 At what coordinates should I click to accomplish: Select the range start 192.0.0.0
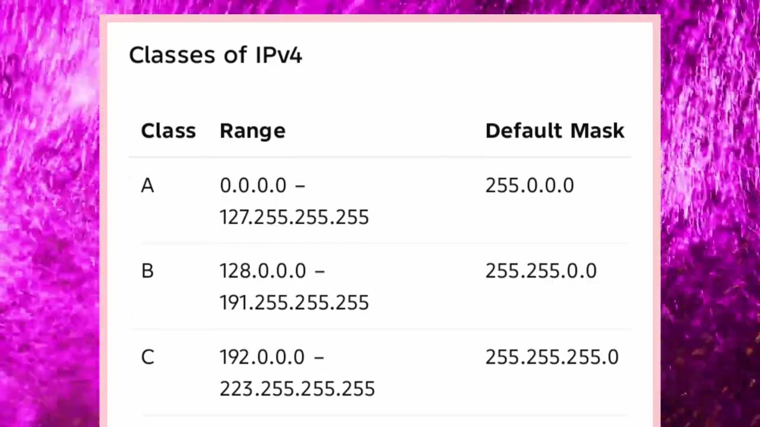263,357
